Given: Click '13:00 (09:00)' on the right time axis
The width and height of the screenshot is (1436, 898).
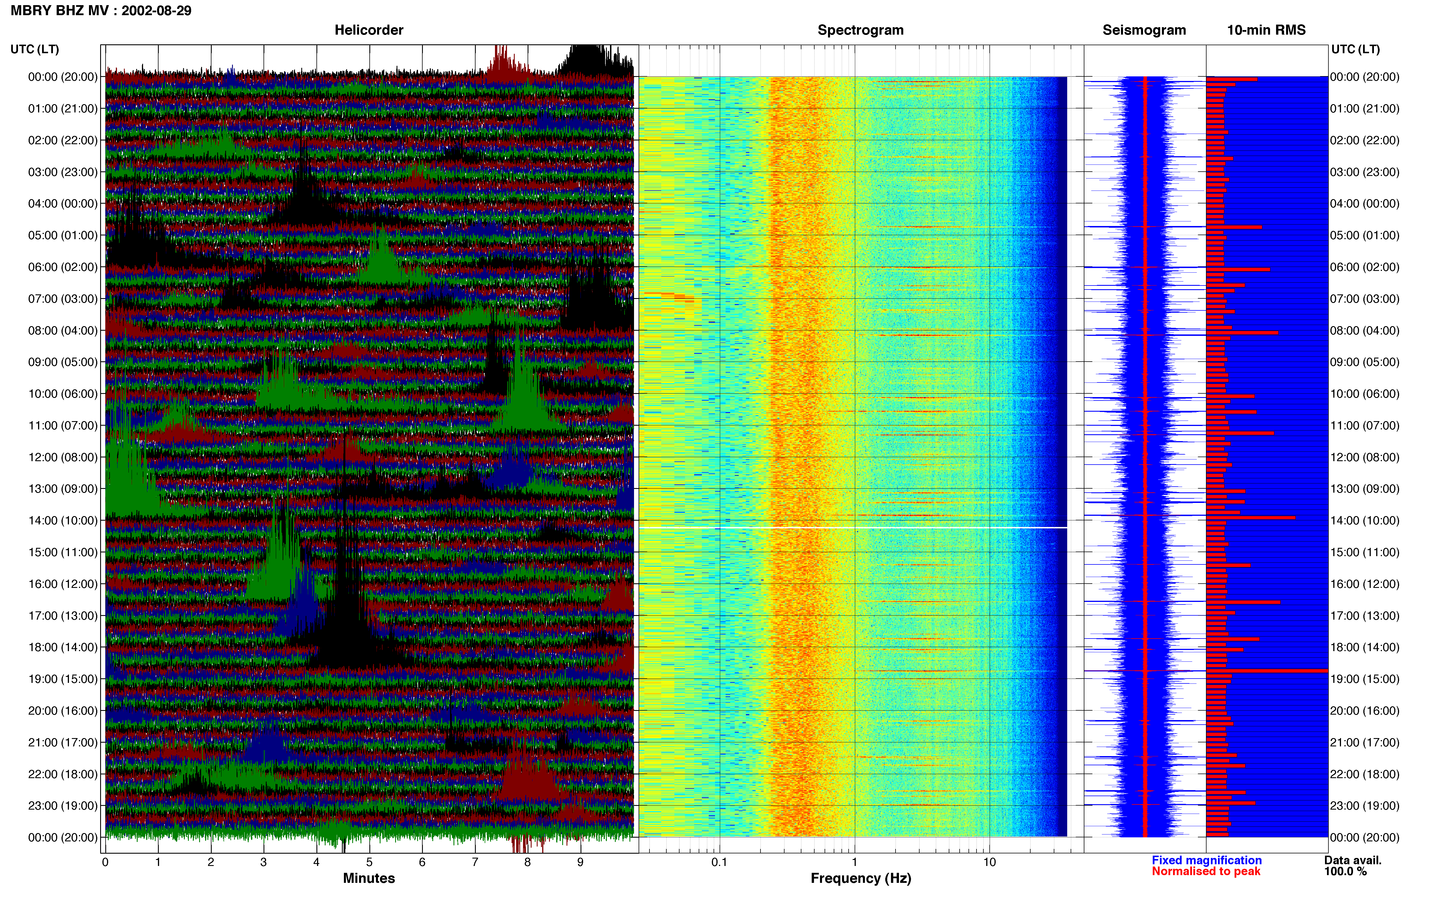Looking at the screenshot, I should point(1365,489).
